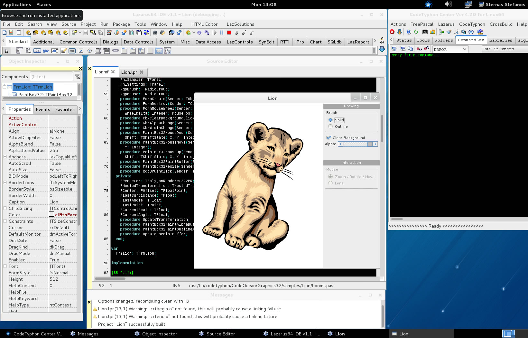Viewport: 528px width, 338px height.
Task: Click the Pause debugging icon
Action: pyautogui.click(x=222, y=33)
